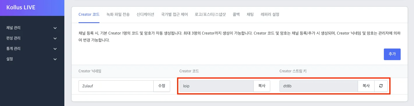Copy the stream key dt8b
Viewport: 414px width, 106px height.
(366, 86)
